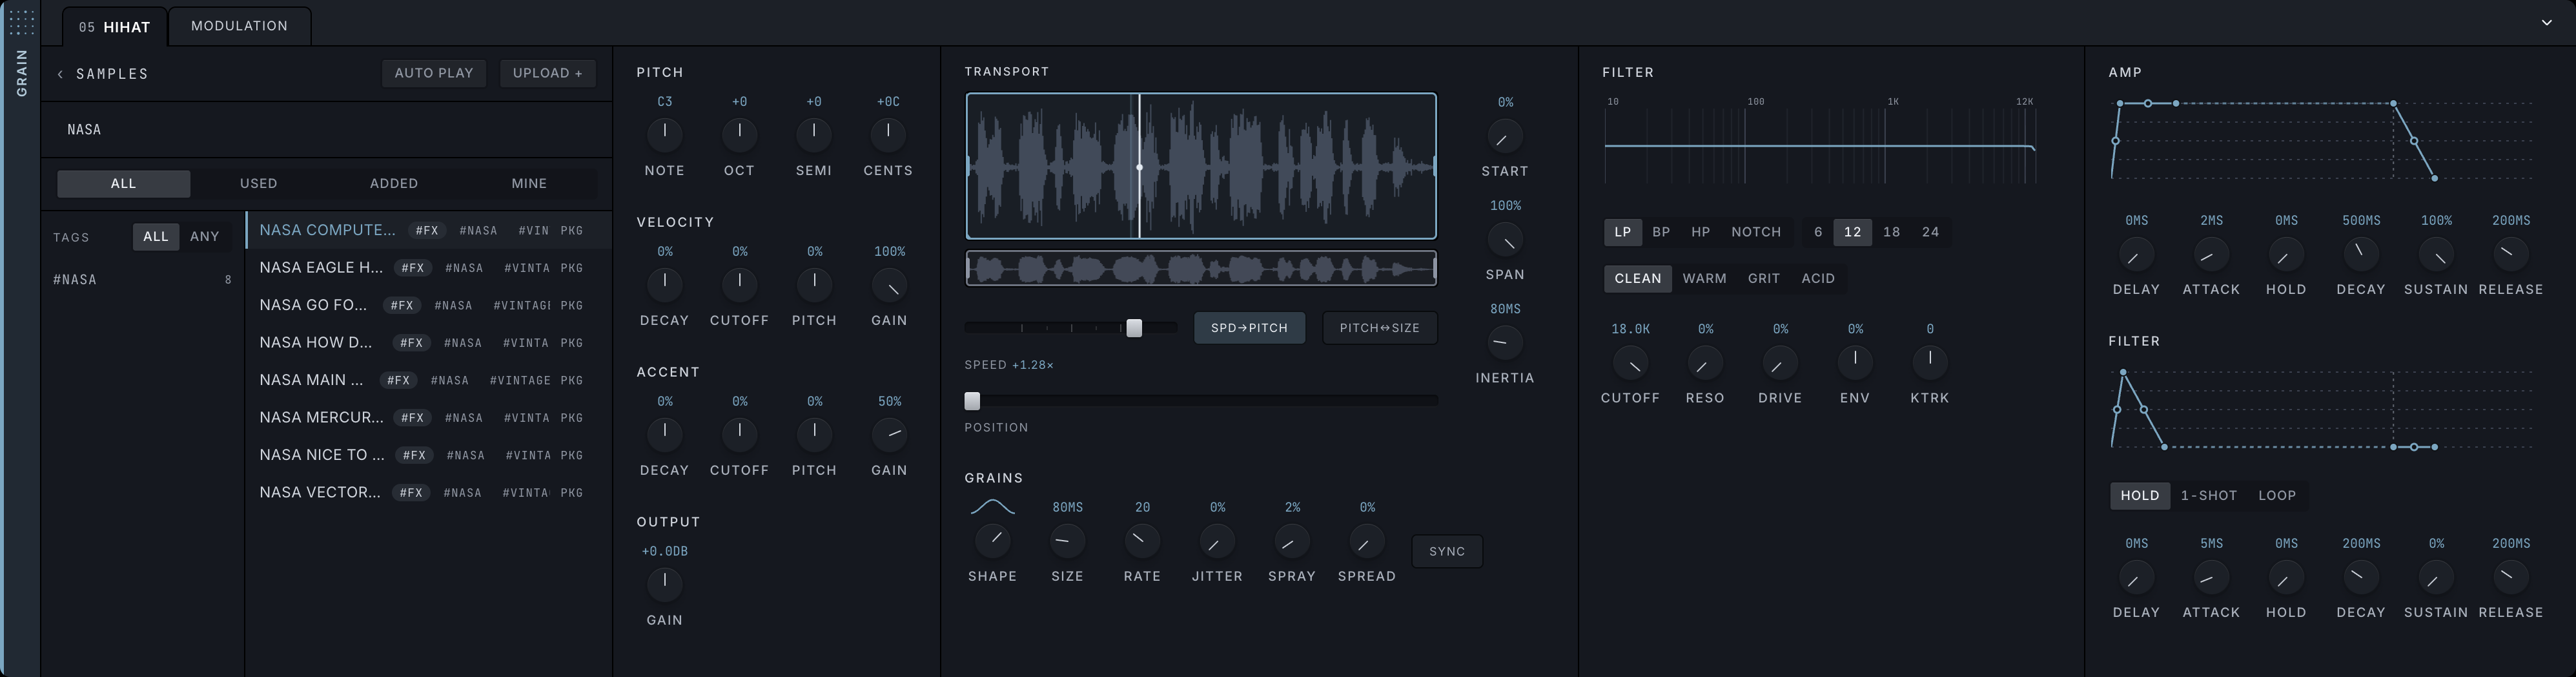Click the grain Rate knob

(1142, 541)
